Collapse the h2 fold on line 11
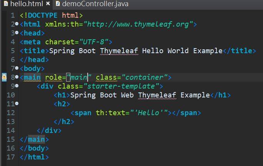 click(x=17, y=103)
